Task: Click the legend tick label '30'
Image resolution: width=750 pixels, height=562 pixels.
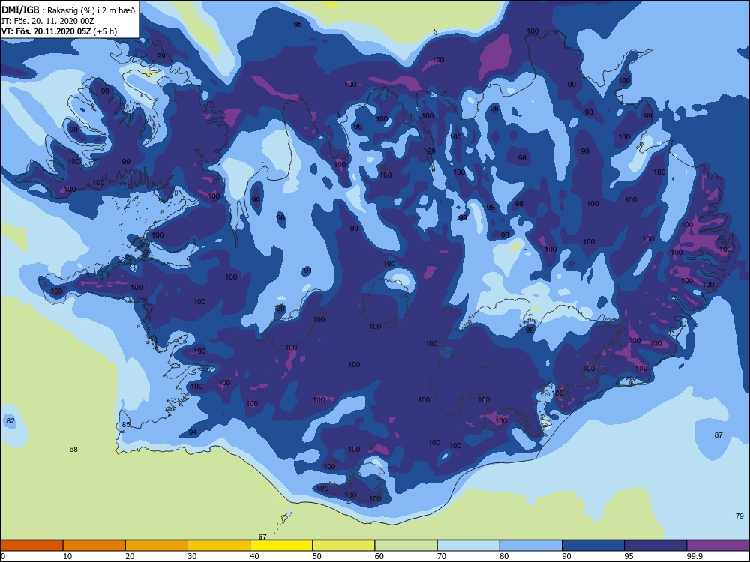Action: click(x=192, y=556)
